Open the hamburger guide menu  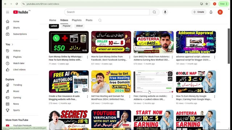click(8, 12)
